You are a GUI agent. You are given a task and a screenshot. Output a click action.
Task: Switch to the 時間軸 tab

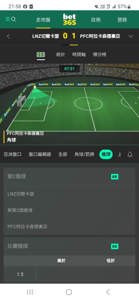pyautogui.click(x=79, y=55)
